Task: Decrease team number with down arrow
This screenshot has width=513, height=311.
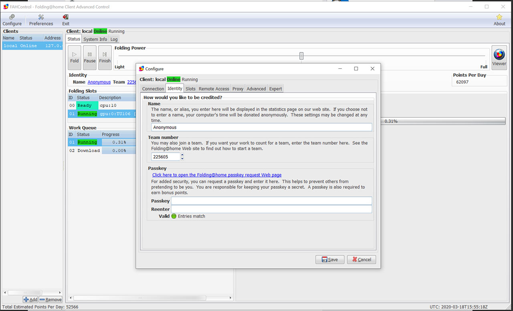Action: [x=182, y=159]
